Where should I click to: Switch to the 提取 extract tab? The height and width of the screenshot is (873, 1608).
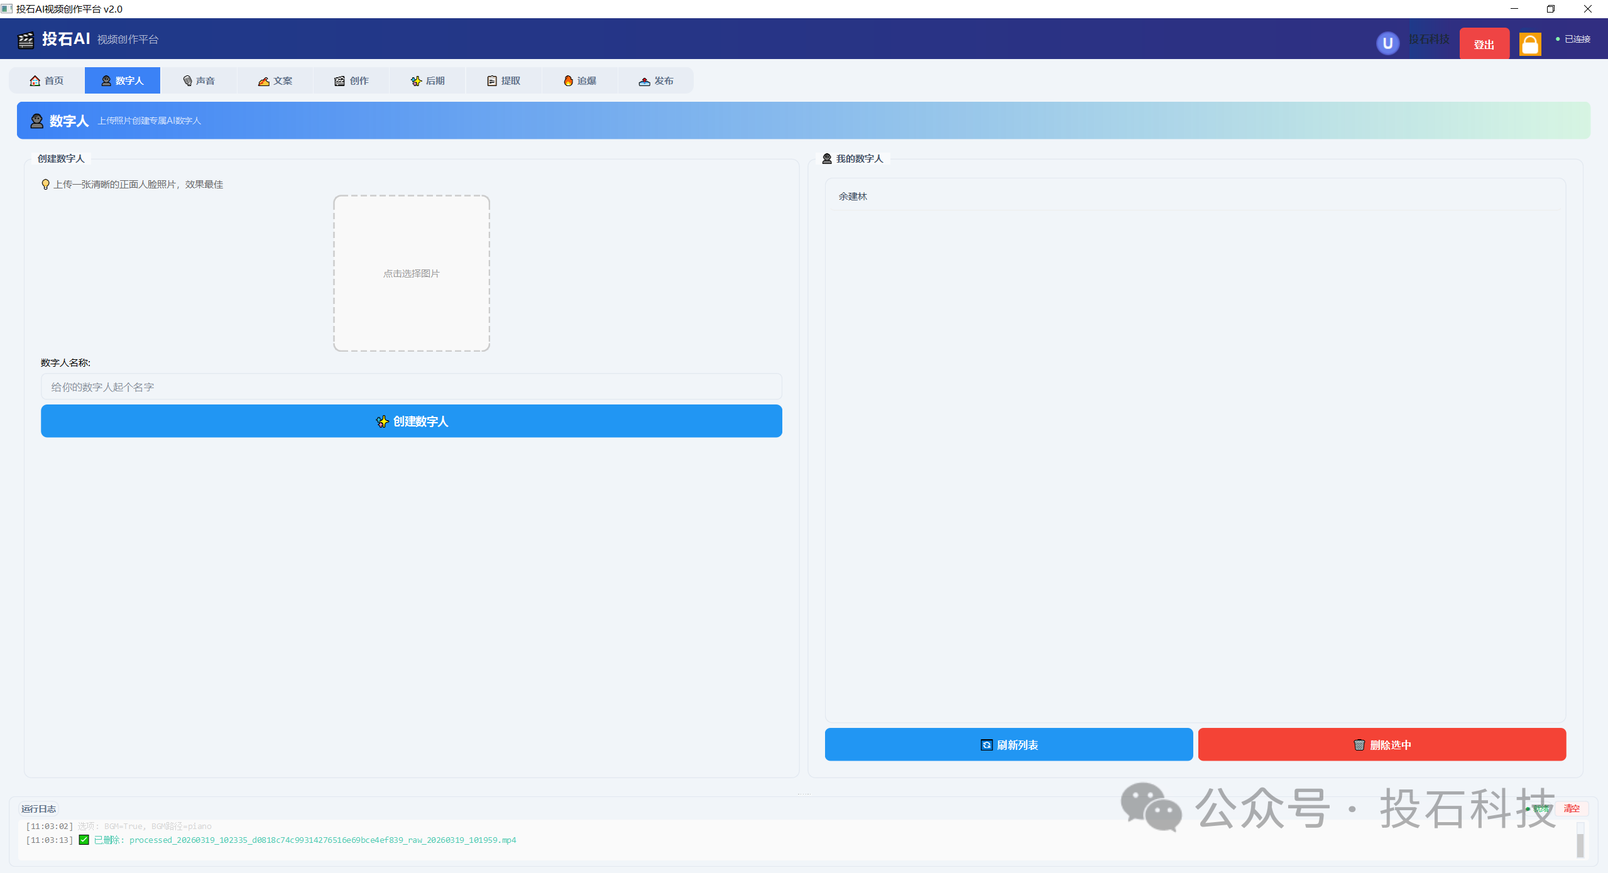click(x=503, y=80)
